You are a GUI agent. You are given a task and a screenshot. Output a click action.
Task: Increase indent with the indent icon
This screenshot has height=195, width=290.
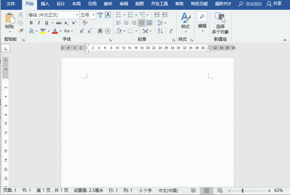pos(164,15)
